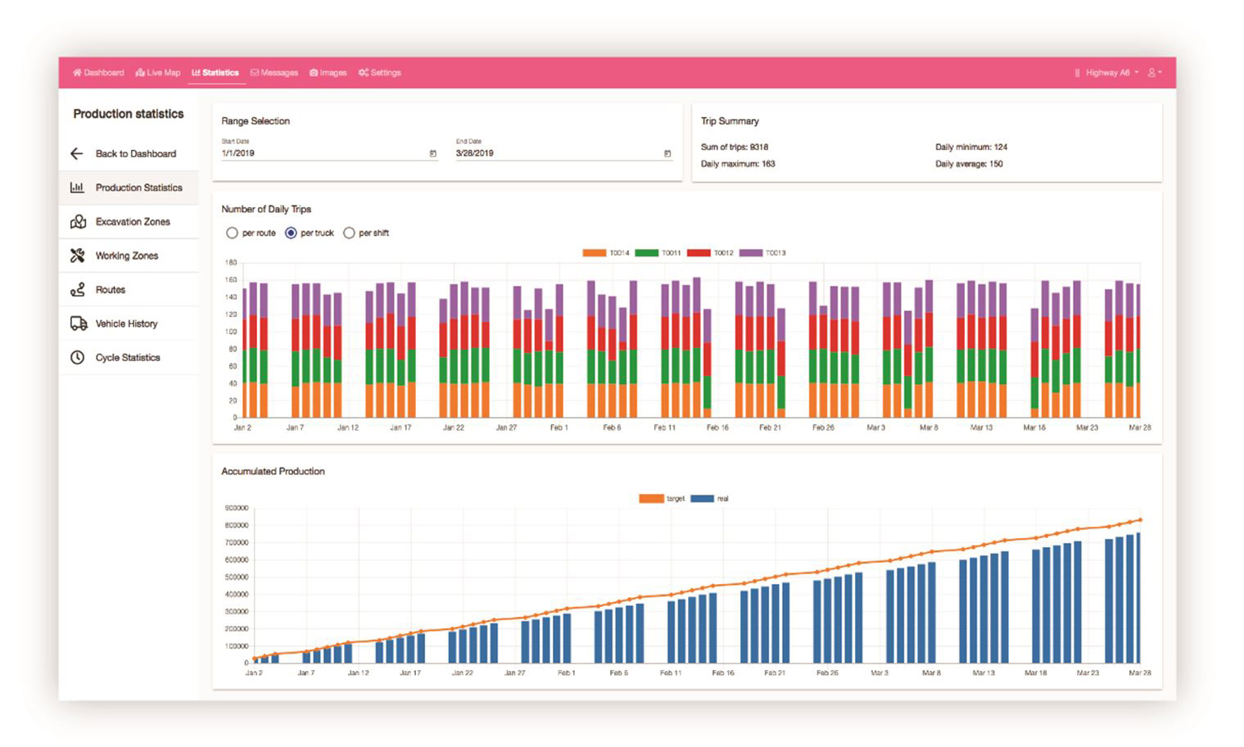Image resolution: width=1244 pixels, height=747 pixels.
Task: Switch to the Live Map tab
Action: pyautogui.click(x=158, y=73)
